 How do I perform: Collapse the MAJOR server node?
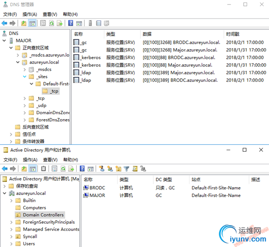(4, 40)
